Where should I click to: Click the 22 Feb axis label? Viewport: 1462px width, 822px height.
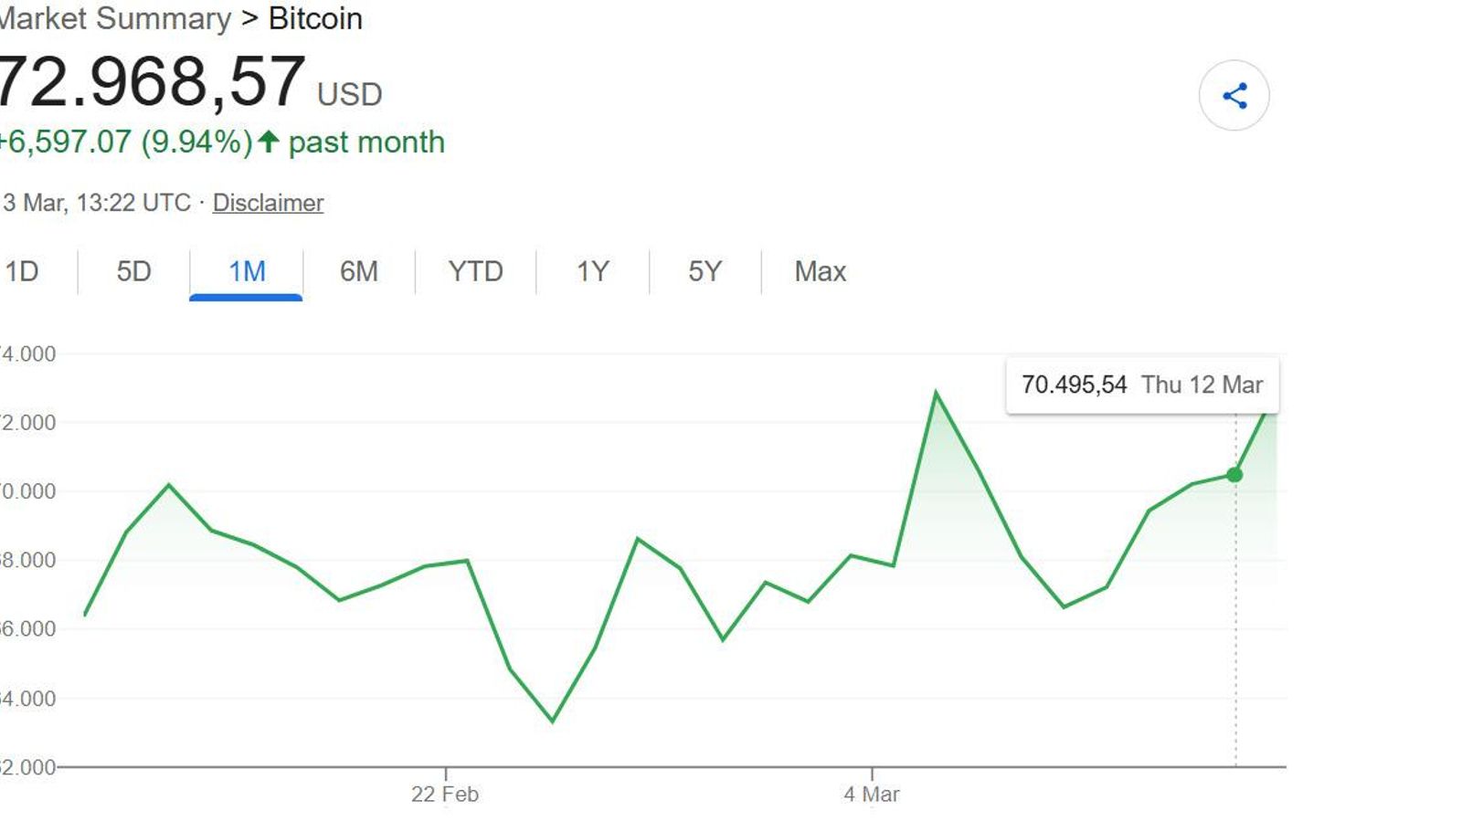pyautogui.click(x=447, y=795)
